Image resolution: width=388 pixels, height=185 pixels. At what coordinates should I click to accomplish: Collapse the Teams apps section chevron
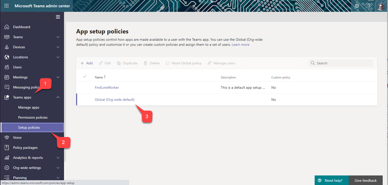pyautogui.click(x=58, y=97)
